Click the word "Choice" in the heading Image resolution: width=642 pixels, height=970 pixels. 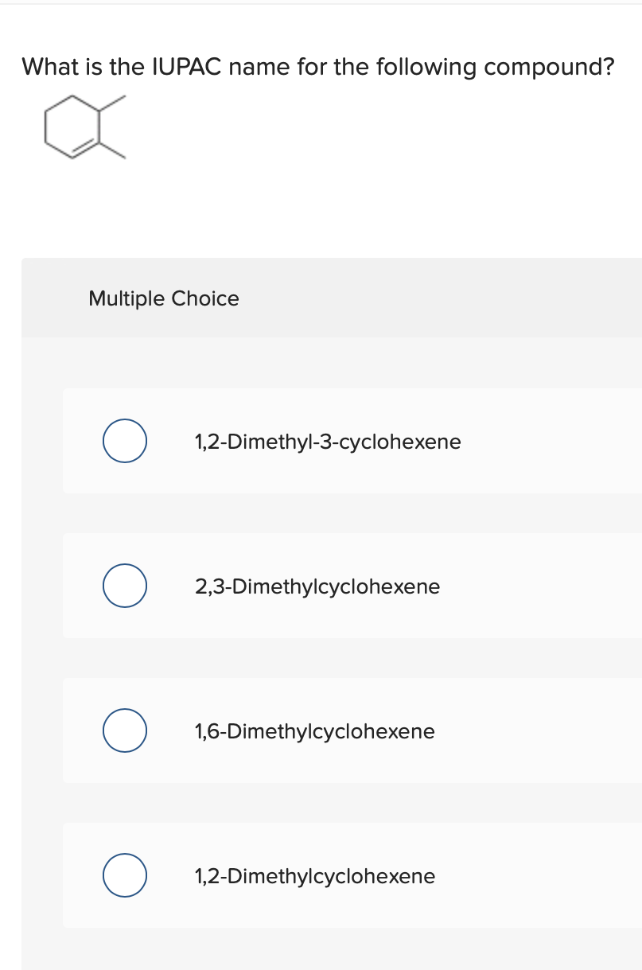(205, 298)
